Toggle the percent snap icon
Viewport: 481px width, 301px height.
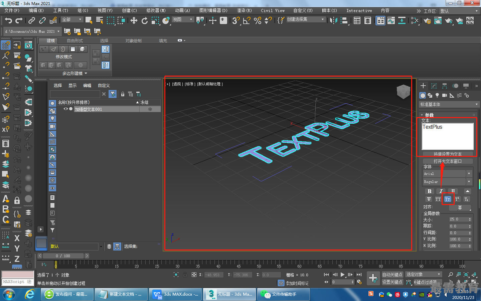tap(258, 20)
